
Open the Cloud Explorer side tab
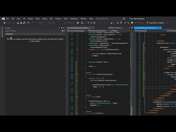pos(2,32)
